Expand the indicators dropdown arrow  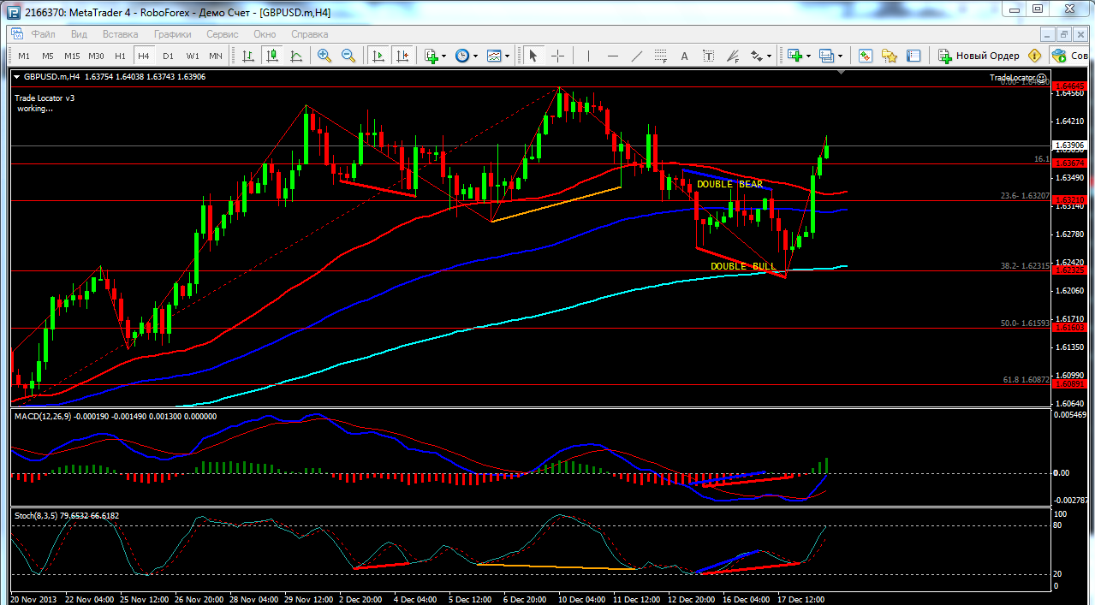pos(443,56)
